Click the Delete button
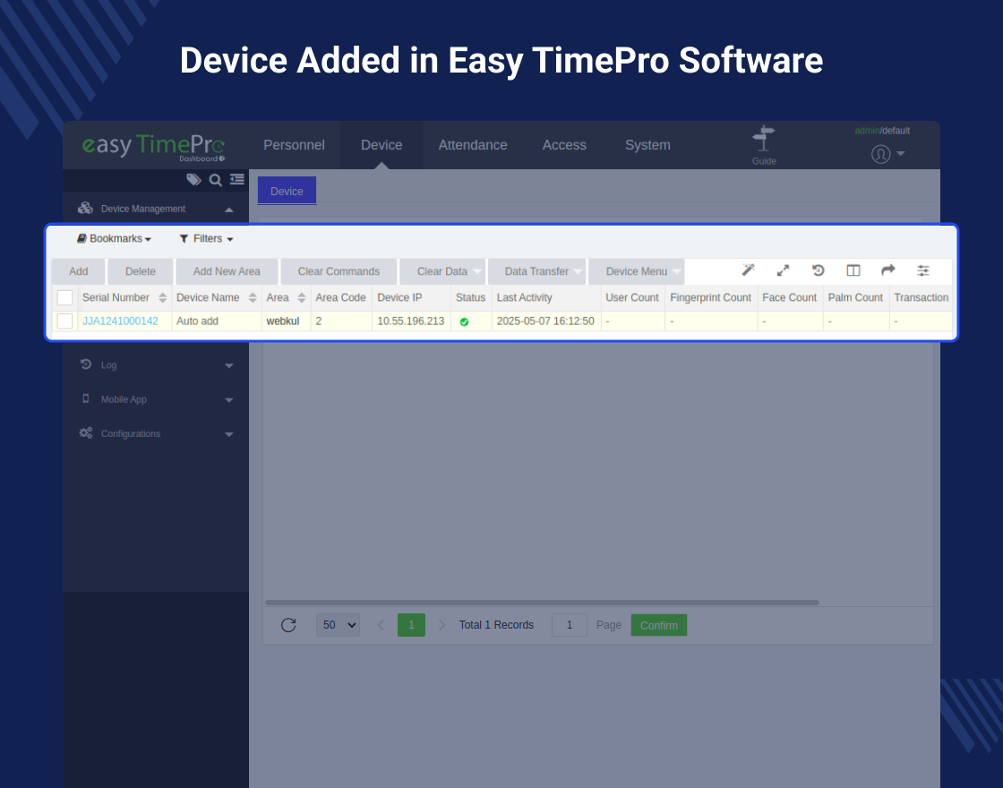This screenshot has height=788, width=1003. click(x=140, y=271)
